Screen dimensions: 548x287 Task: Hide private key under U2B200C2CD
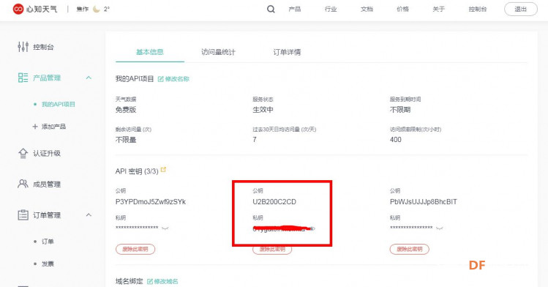point(312,228)
